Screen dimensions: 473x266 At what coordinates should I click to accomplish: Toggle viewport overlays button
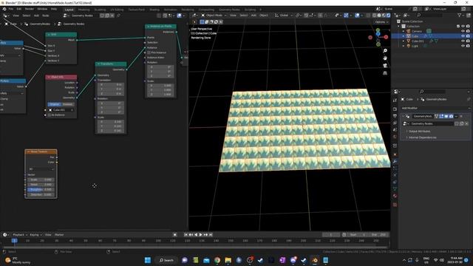[x=358, y=16]
